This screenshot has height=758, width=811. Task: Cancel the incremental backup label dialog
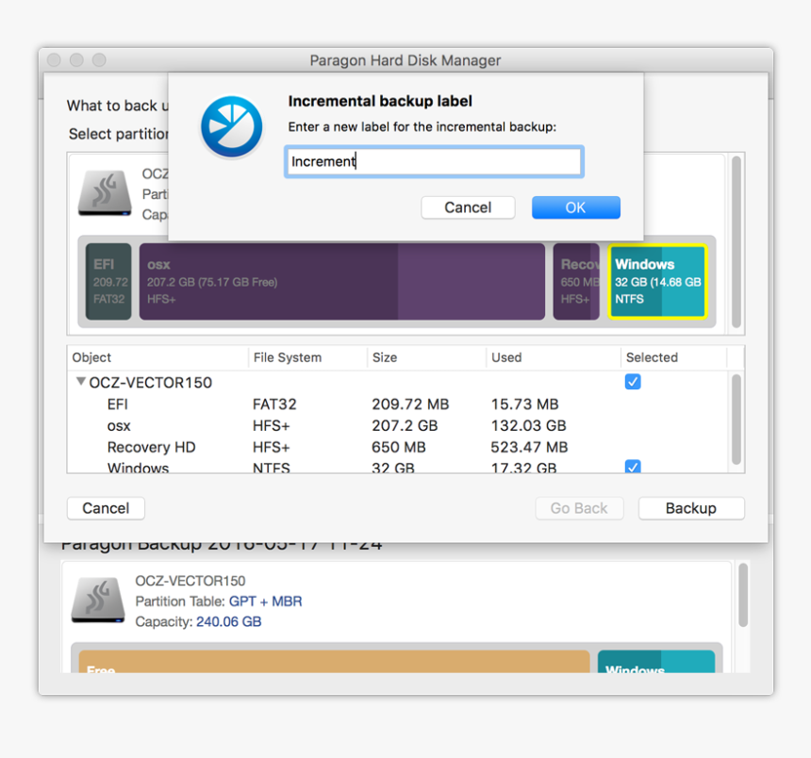point(468,207)
